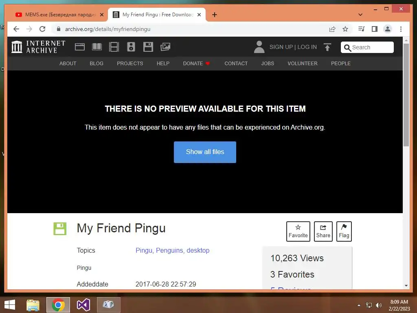Open the ABOUT menu item
Image resolution: width=417 pixels, height=313 pixels.
point(68,63)
